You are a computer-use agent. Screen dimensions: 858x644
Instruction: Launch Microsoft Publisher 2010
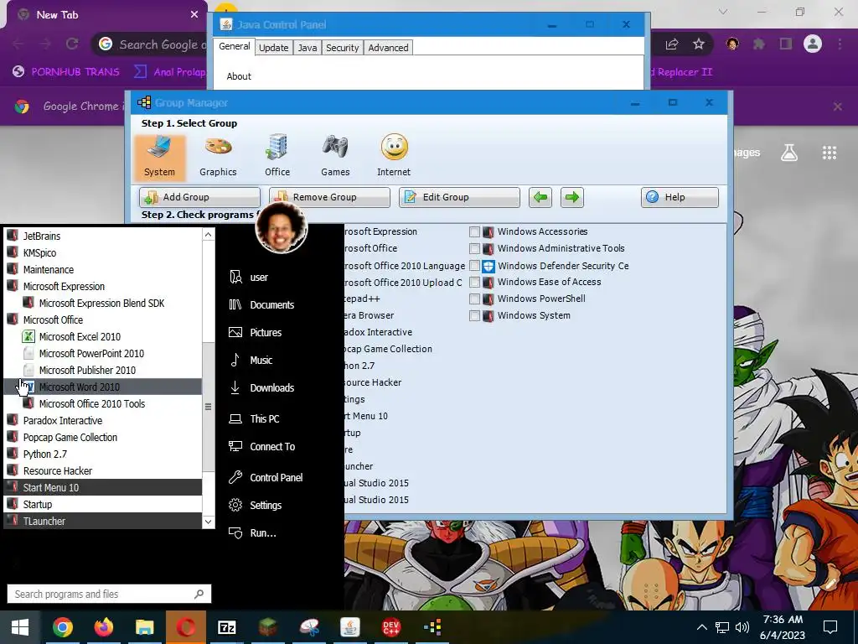103,370
